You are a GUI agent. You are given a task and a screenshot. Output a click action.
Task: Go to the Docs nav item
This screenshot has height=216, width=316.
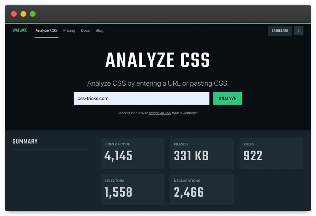(x=85, y=30)
